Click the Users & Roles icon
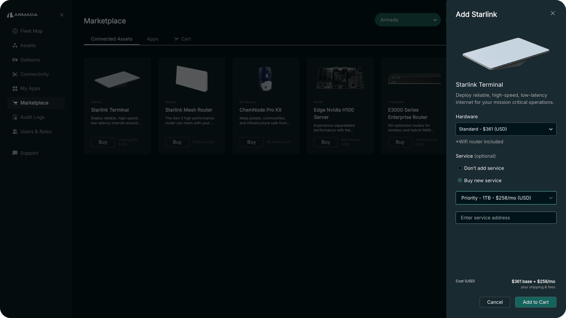Screen dimensions: 566x318 15,132
